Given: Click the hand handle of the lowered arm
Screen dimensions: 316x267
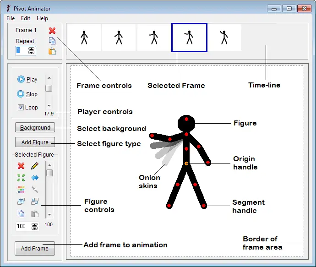Looking at the screenshot, I should pos(208,163).
